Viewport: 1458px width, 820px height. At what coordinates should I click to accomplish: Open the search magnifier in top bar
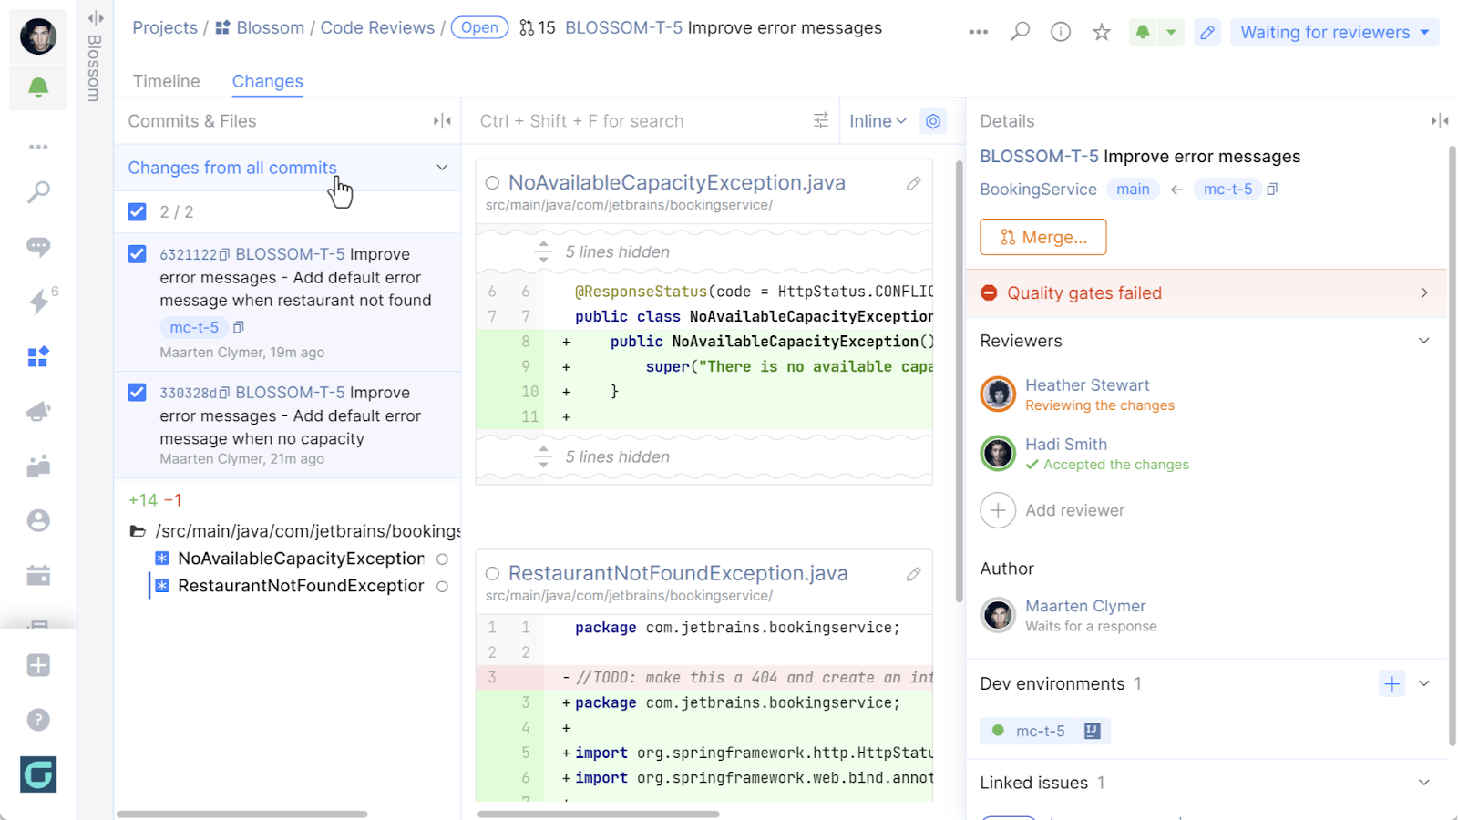pos(1020,32)
